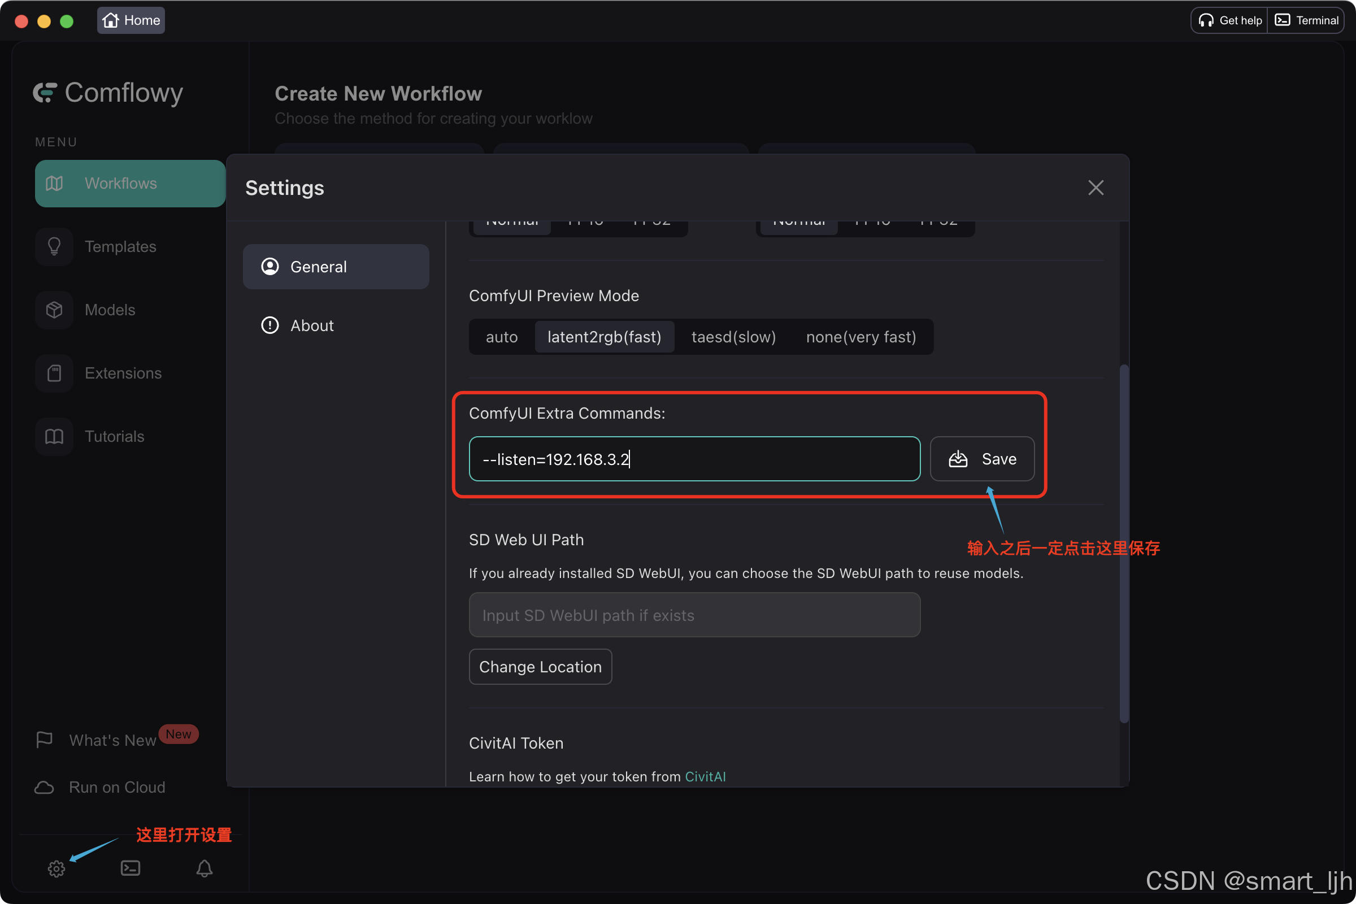Click the Change Location button

(x=540, y=667)
